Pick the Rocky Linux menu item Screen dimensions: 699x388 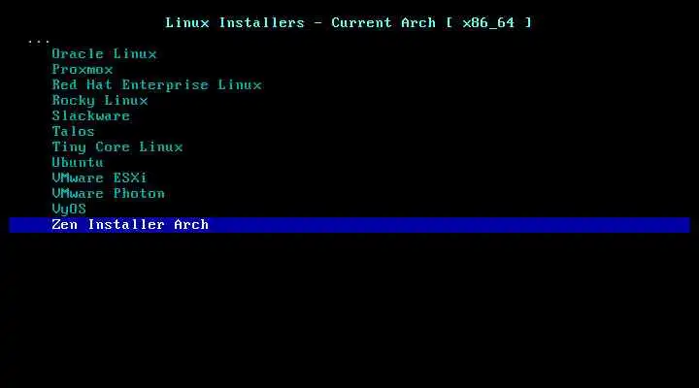pos(100,101)
